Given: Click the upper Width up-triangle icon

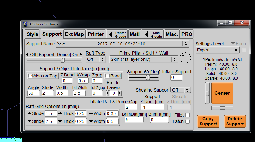Looking at the screenshot, I should 91,113.
